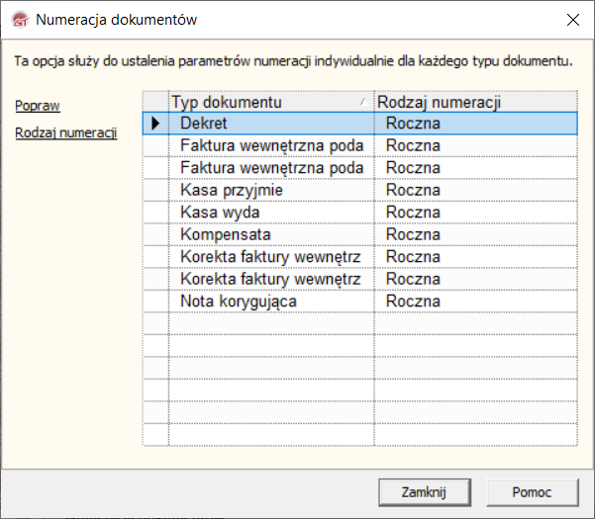The image size is (595, 519).
Task: Click the application icon in the title bar
Action: point(18,19)
